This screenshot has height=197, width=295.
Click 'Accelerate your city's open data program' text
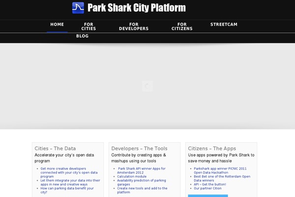[64, 158]
